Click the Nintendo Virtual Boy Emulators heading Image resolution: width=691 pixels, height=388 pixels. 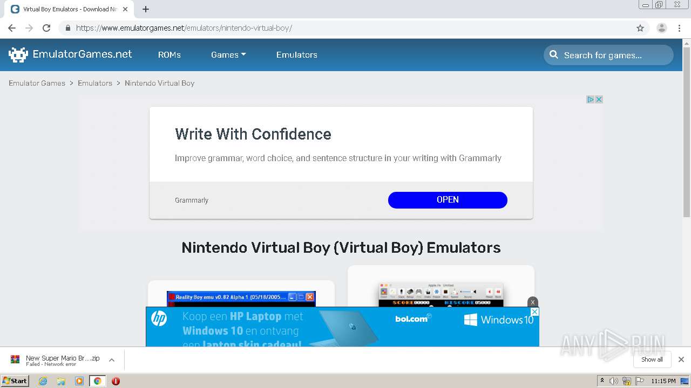pos(341,247)
